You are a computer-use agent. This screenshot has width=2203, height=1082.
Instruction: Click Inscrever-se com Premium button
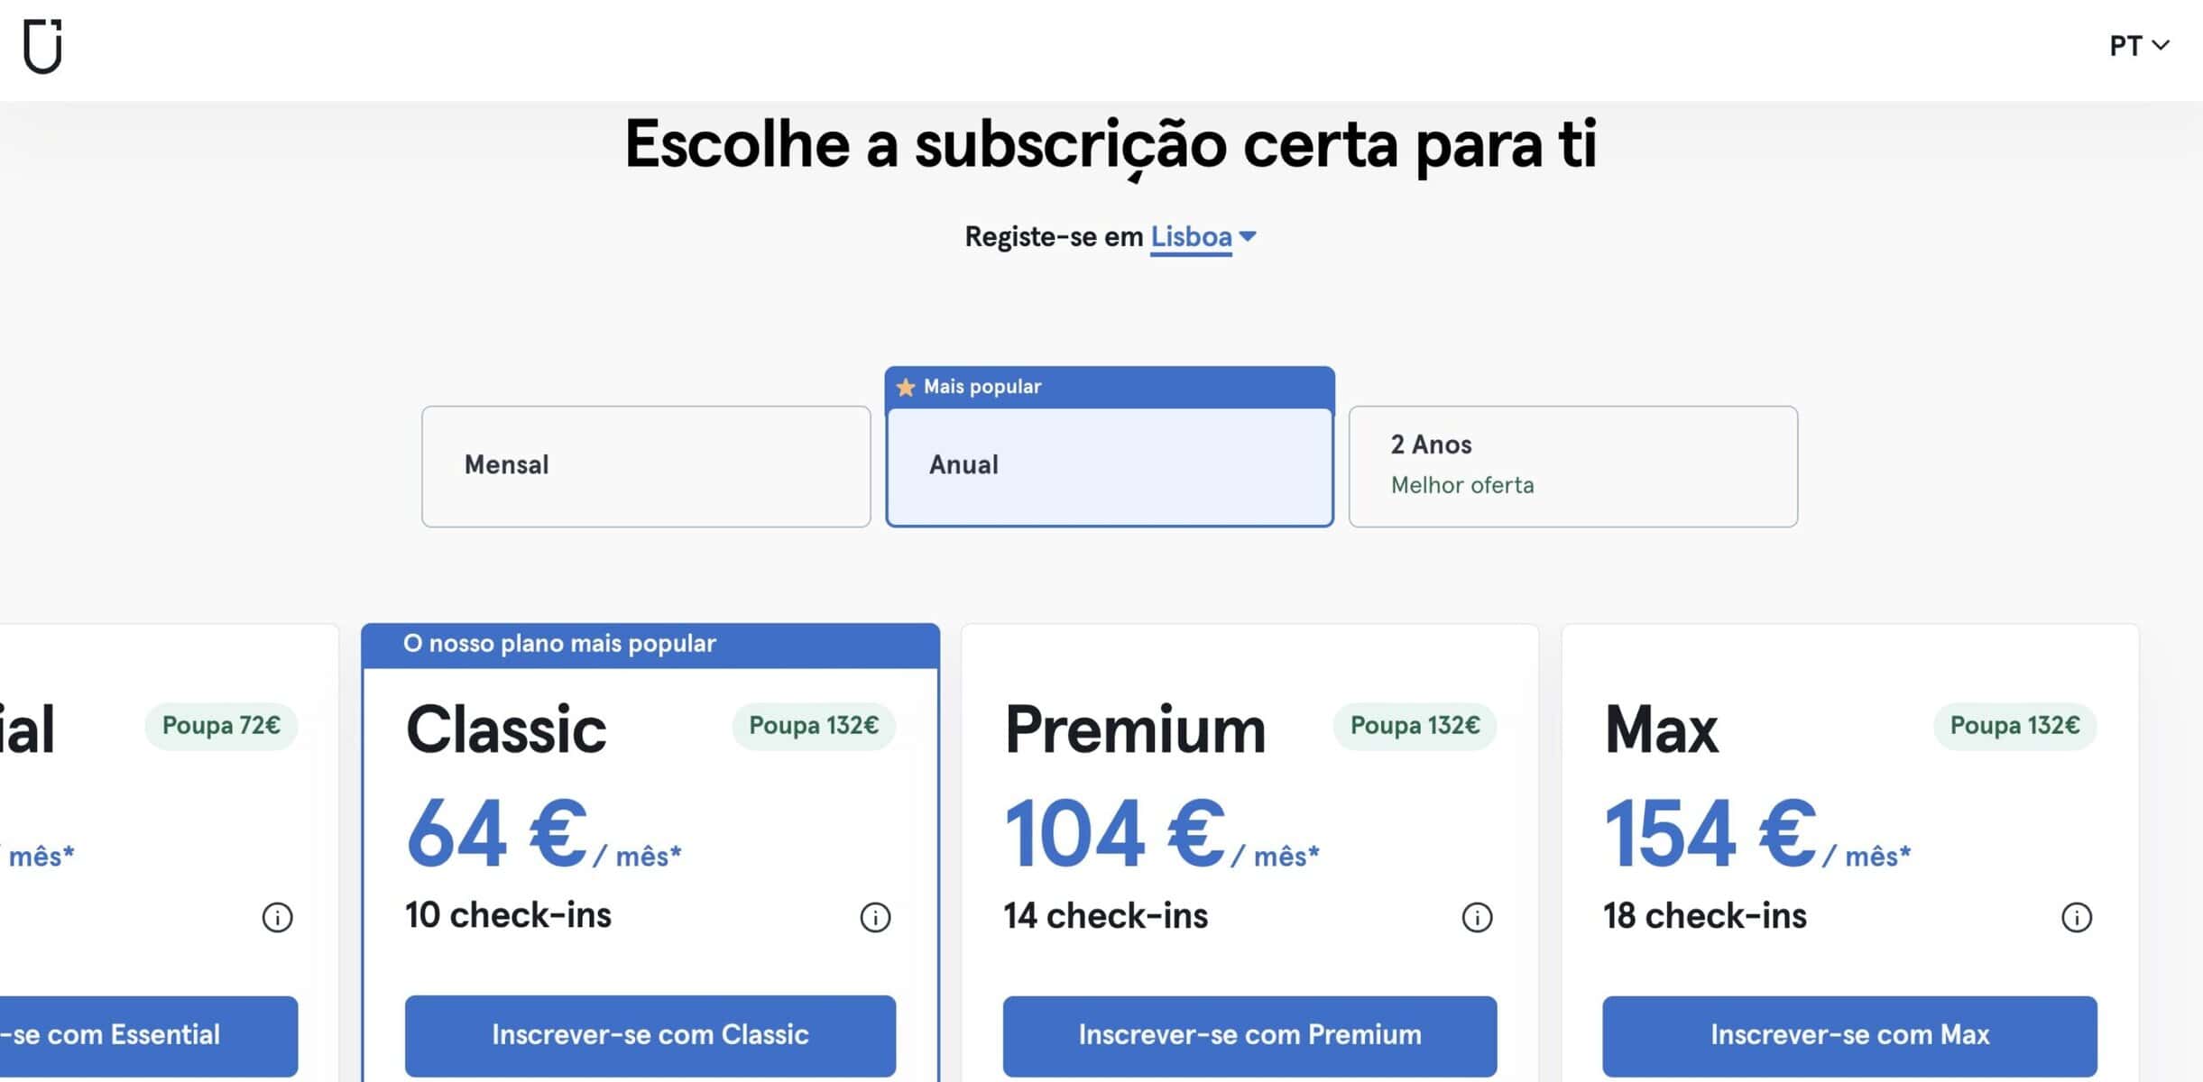pos(1249,1034)
